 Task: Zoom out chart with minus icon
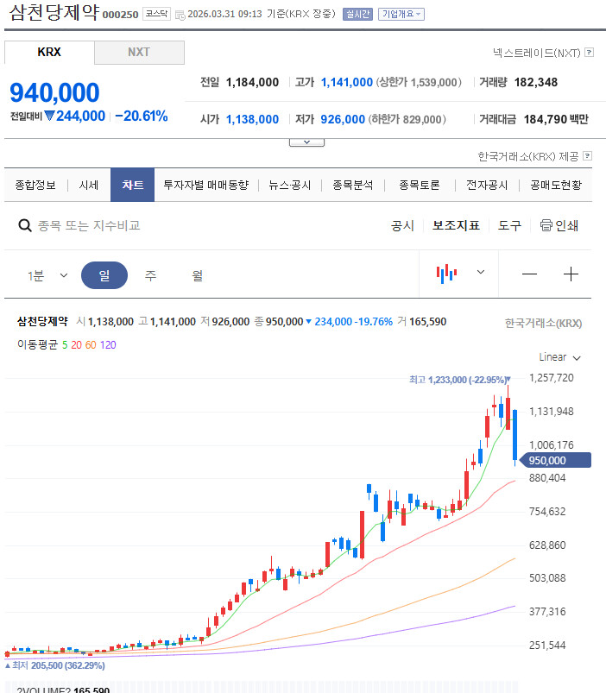click(x=529, y=274)
